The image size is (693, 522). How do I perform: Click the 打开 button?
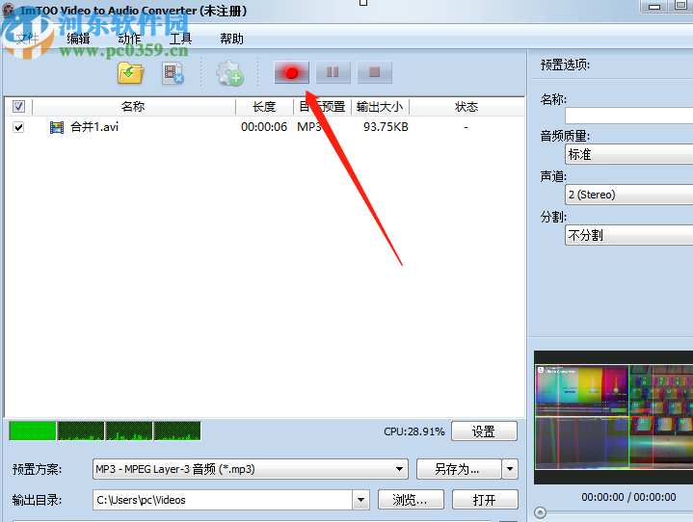[485, 500]
